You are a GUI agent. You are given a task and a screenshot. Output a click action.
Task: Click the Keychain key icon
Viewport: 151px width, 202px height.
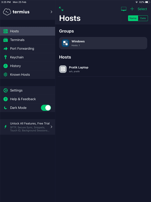click(x=5, y=57)
